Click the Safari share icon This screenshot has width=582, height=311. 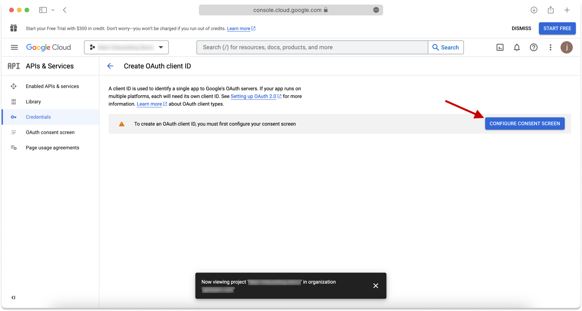[x=551, y=10]
